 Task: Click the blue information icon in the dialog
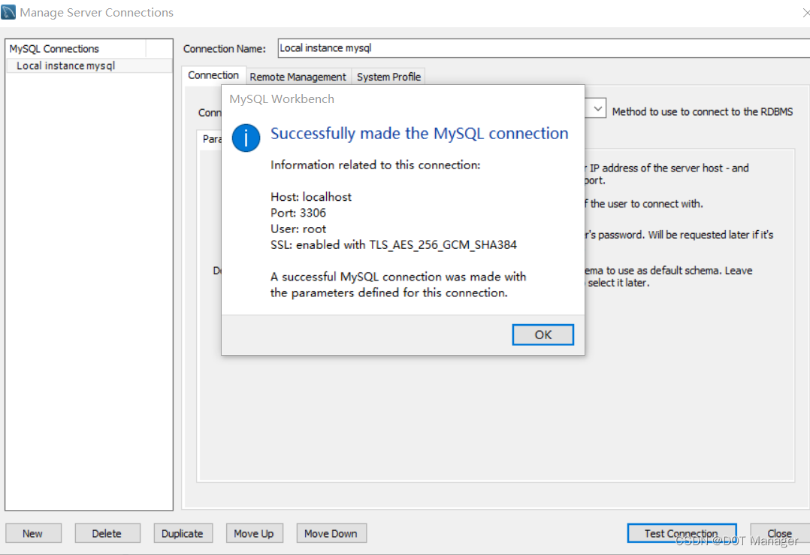pos(246,138)
